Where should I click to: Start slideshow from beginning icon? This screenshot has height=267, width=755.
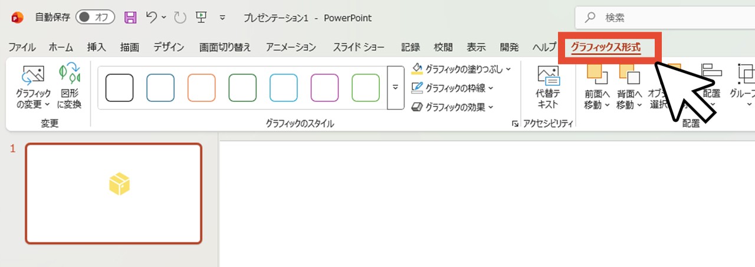tap(201, 18)
